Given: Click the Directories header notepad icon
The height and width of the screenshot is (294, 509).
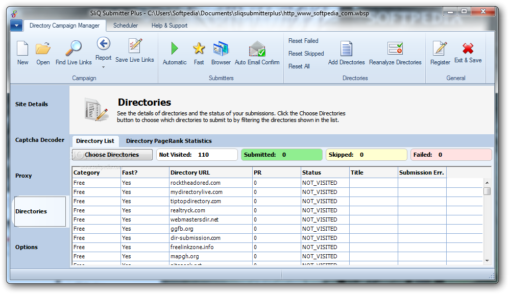Looking at the screenshot, I should click(x=96, y=110).
